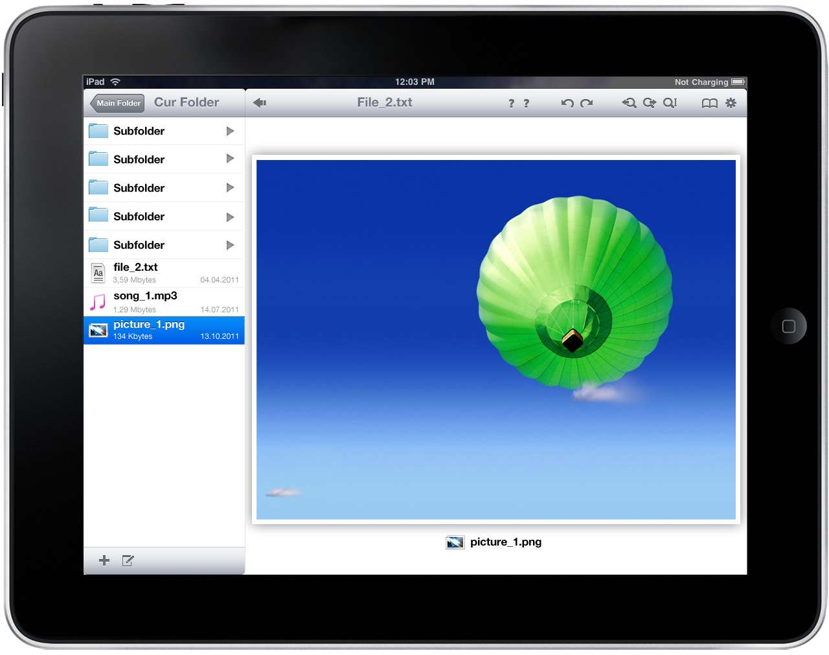Tap the Wi-Fi status icon
Viewport: 829px width, 655px height.
(115, 82)
